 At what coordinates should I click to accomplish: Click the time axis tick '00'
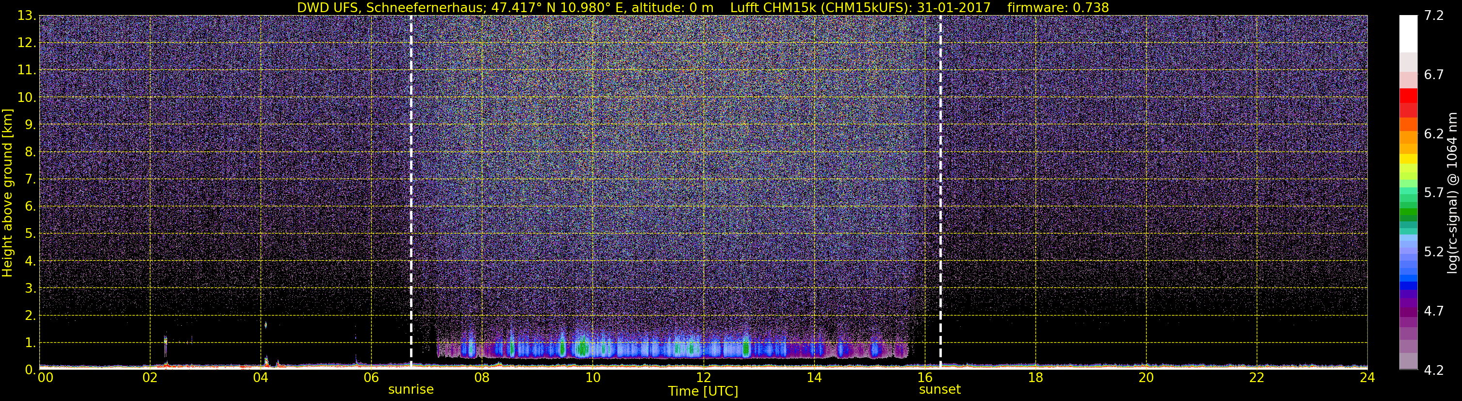point(45,378)
